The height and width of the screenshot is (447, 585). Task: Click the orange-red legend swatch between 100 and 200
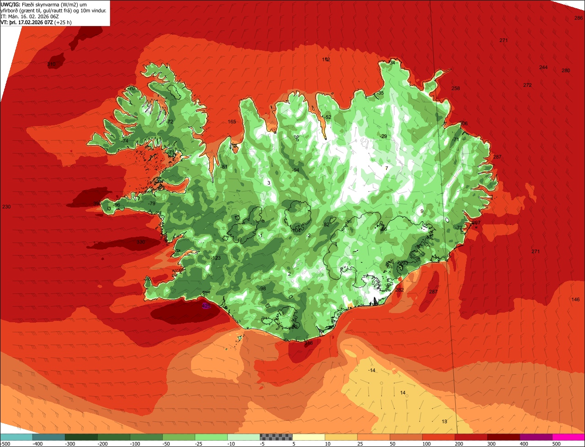coord(439,437)
